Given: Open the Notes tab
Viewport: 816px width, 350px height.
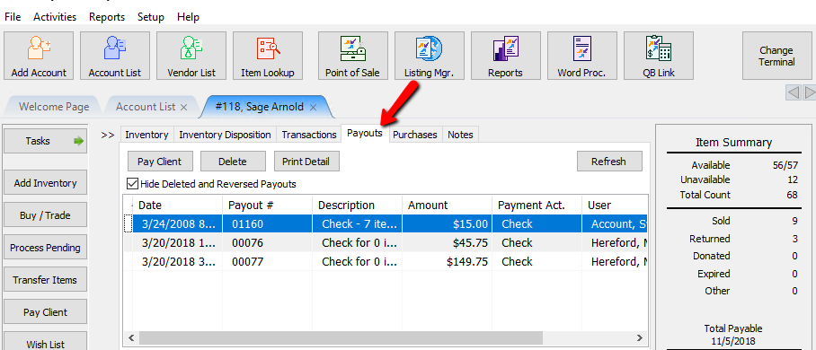Looking at the screenshot, I should point(460,135).
